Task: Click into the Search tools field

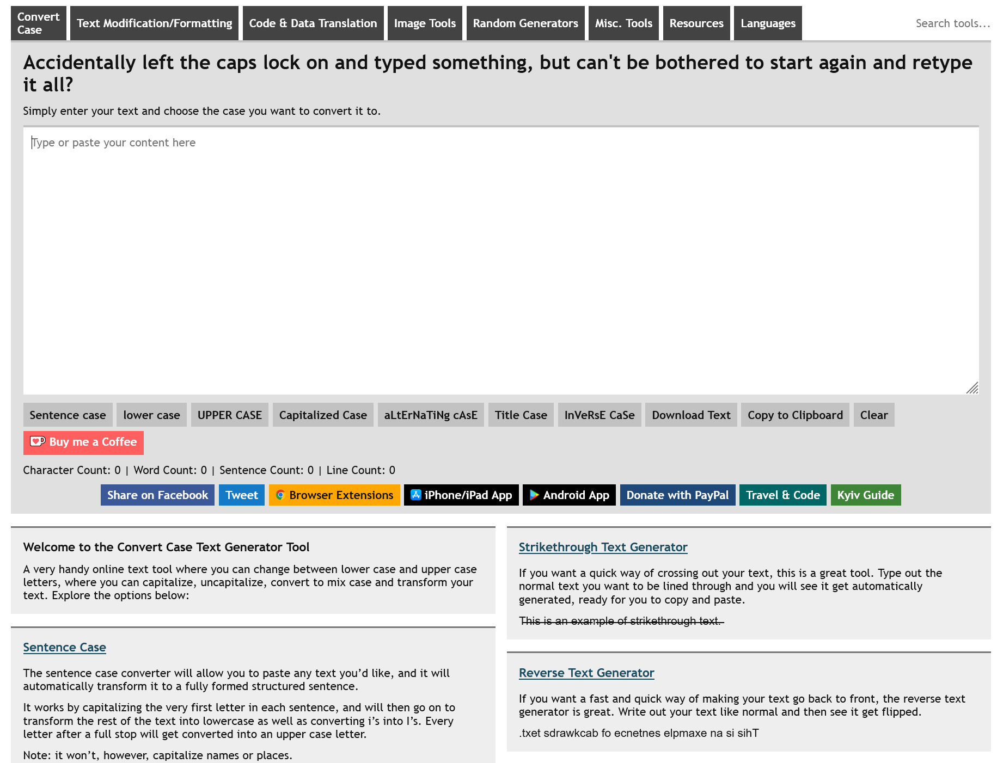Action: 952,23
